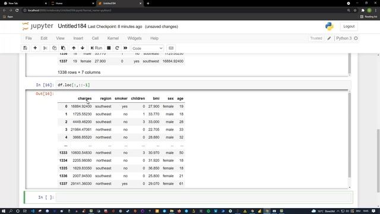The height and width of the screenshot is (214, 380).
Task: Move selected cell down arrow
Action: coord(83,48)
